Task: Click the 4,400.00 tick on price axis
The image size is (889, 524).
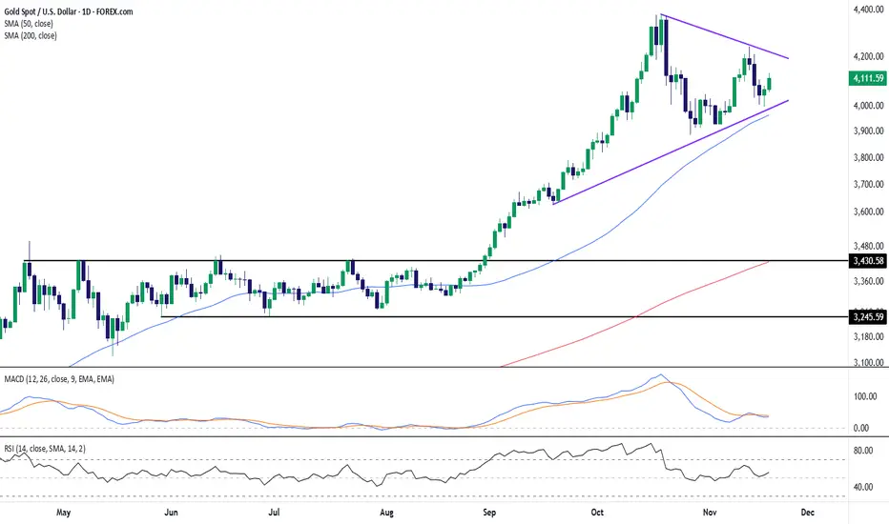Action: 866,10
